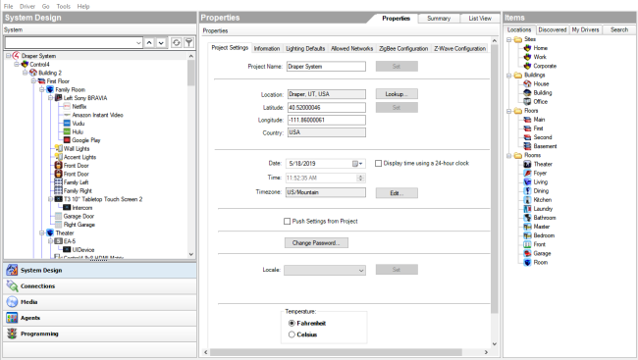Select the House building icon in Items
The height and width of the screenshot is (360, 638).
pyautogui.click(x=527, y=83)
